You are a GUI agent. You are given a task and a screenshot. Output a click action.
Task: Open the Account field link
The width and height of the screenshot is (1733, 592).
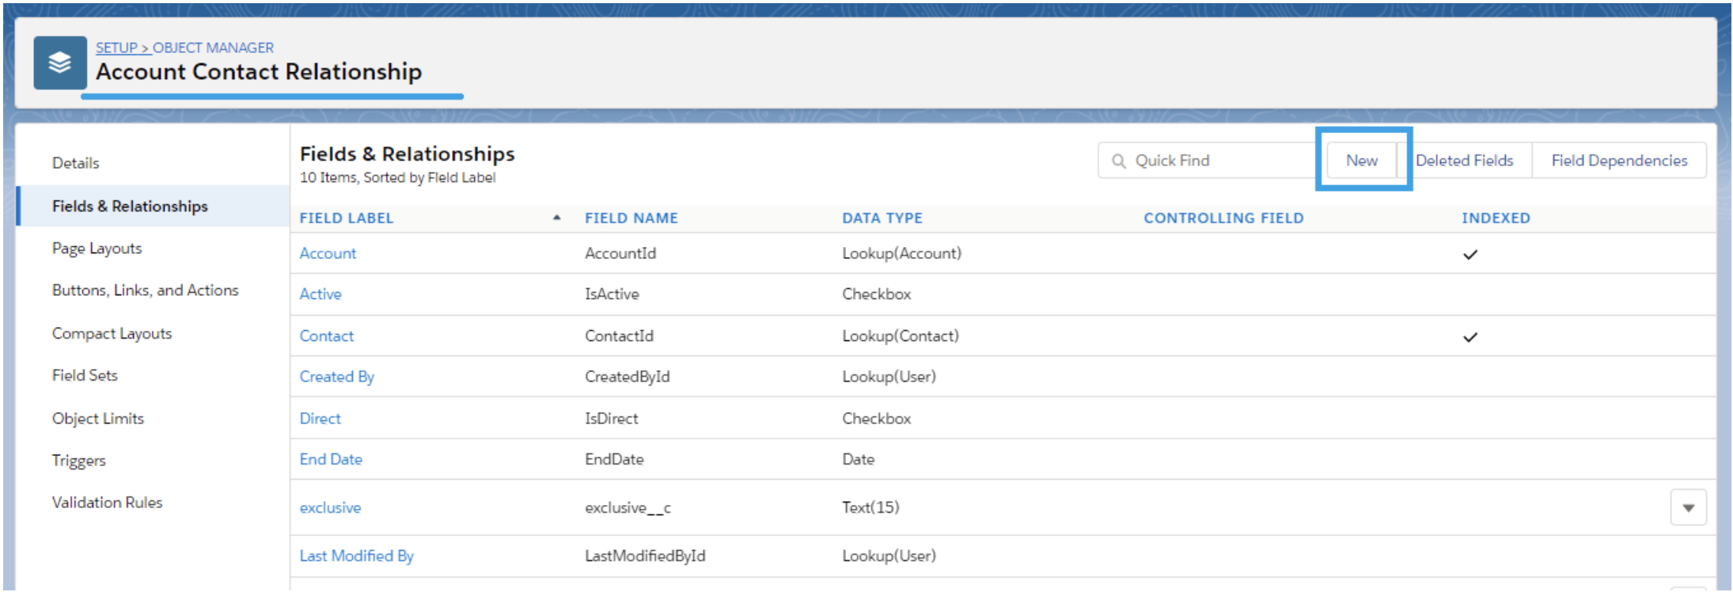click(x=328, y=253)
